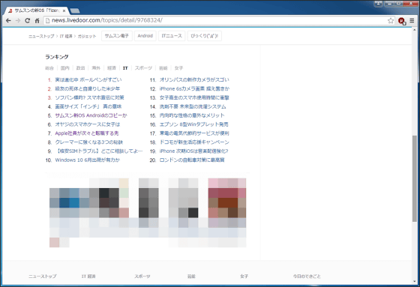This screenshot has height=287, width=420.
Task: Open rank 5 サムスン新OS Android article
Action: [x=91, y=115]
